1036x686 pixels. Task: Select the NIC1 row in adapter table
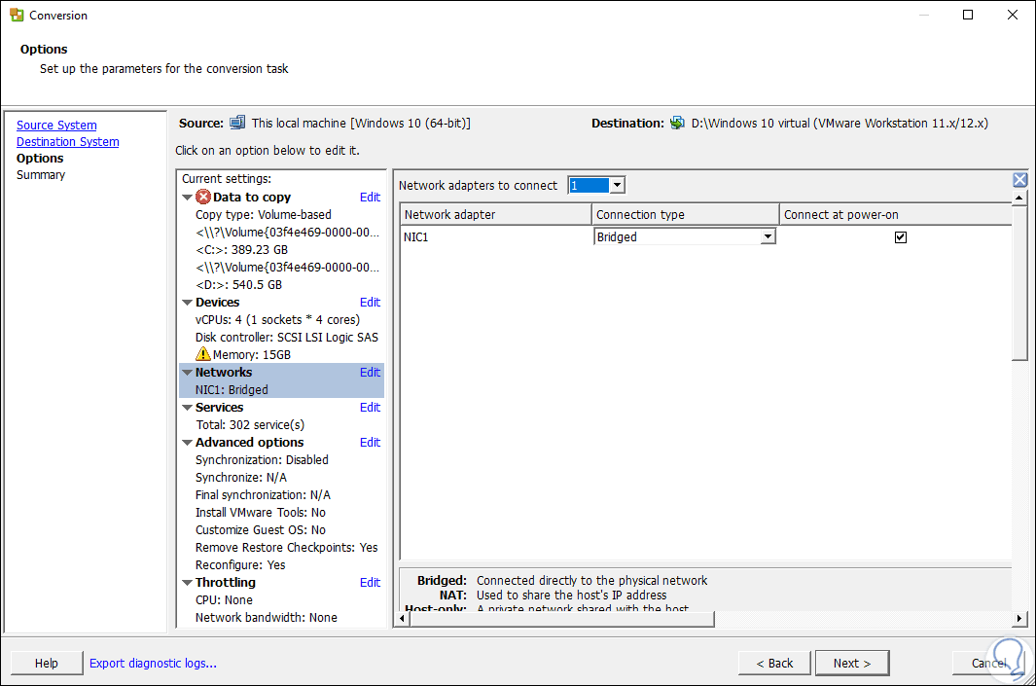[x=705, y=236]
